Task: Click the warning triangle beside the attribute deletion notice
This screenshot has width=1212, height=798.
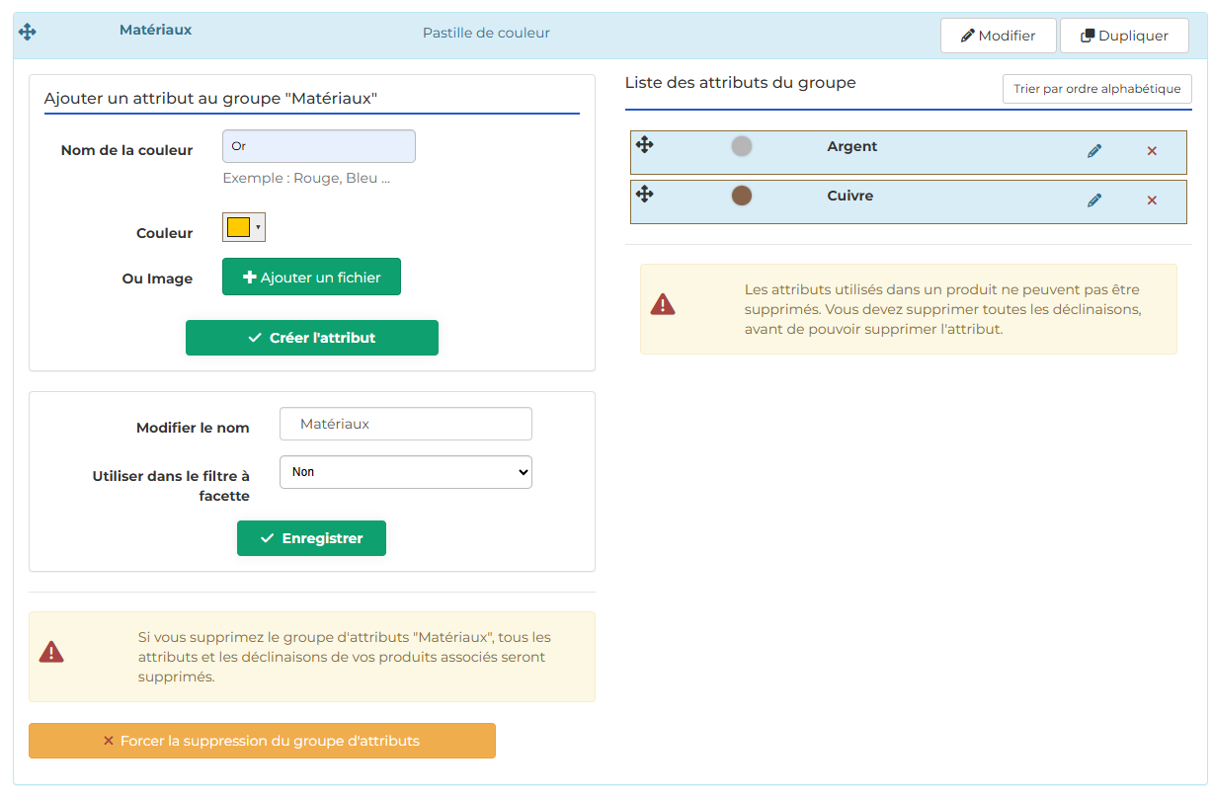Action: [x=663, y=304]
